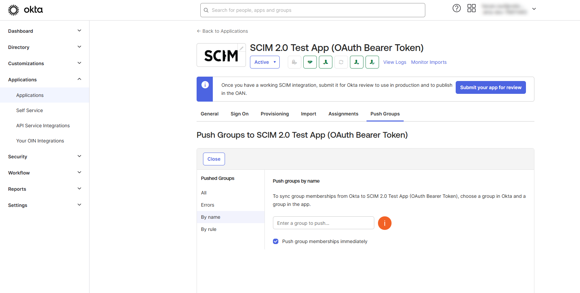Click the Enter a group to push field

(323, 223)
